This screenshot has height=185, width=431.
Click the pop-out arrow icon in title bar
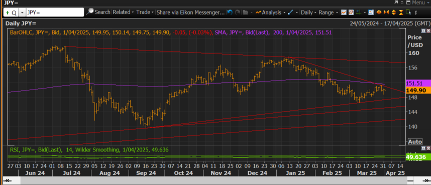pos(396,2)
